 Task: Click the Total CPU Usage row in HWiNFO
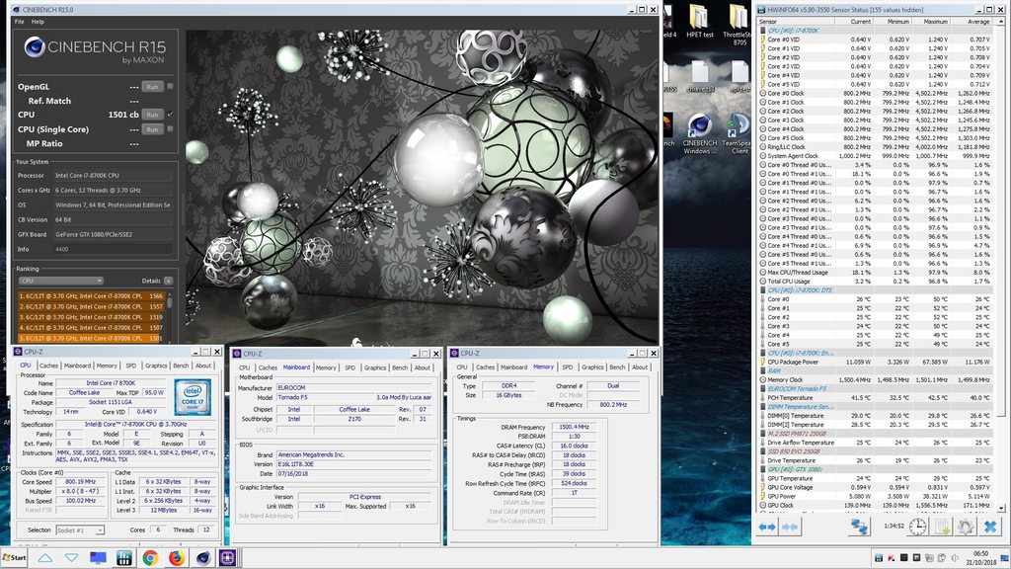coord(877,282)
